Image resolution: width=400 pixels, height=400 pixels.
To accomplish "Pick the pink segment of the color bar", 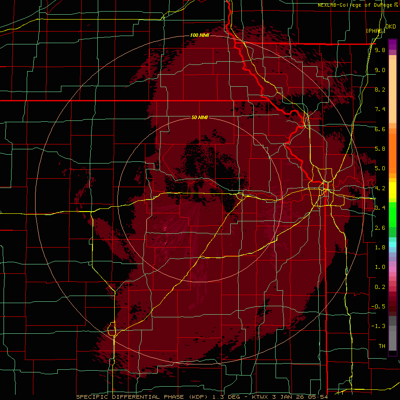I will [x=392, y=269].
